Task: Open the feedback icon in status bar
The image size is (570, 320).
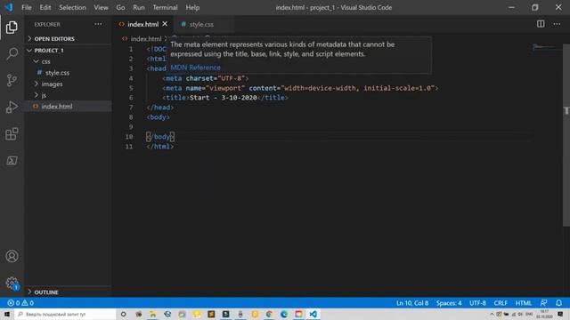Action: [544, 303]
